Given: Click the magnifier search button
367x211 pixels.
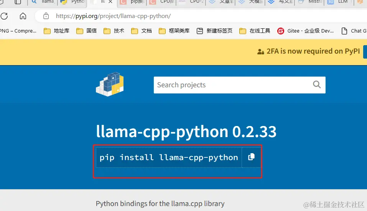Looking at the screenshot, I should pos(317,85).
